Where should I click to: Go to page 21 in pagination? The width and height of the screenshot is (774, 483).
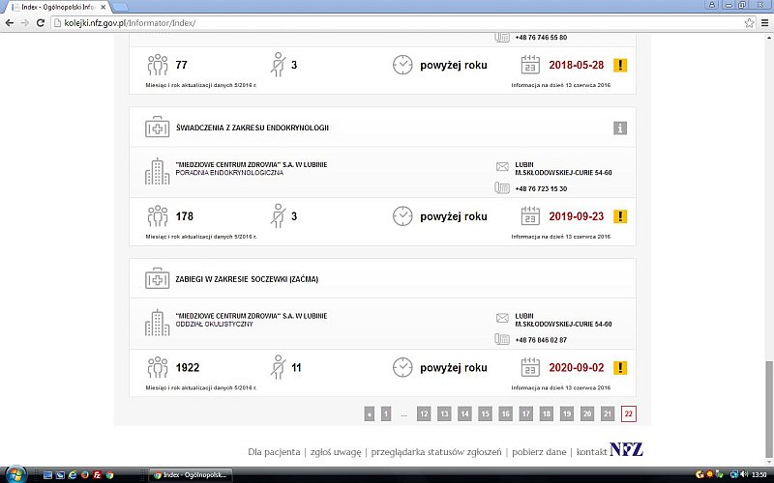[x=608, y=413]
